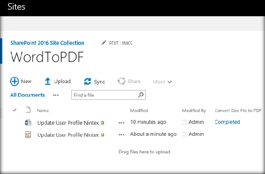
Task: Click the Word document icon in first row
Action: pyautogui.click(x=28, y=123)
